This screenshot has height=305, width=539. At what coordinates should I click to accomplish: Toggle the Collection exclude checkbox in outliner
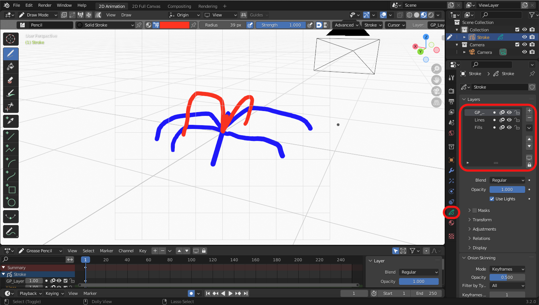coord(517,30)
